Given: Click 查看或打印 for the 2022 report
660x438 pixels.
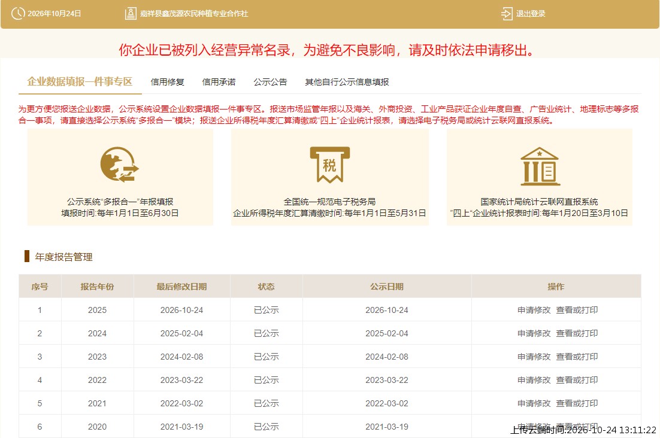Looking at the screenshot, I should click(x=577, y=380).
